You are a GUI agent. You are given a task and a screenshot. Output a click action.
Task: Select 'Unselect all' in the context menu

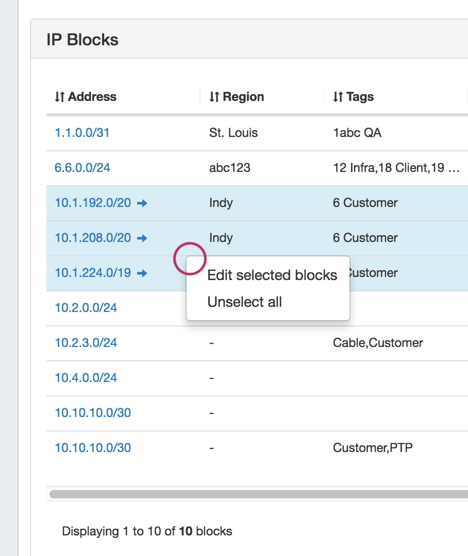tap(244, 302)
